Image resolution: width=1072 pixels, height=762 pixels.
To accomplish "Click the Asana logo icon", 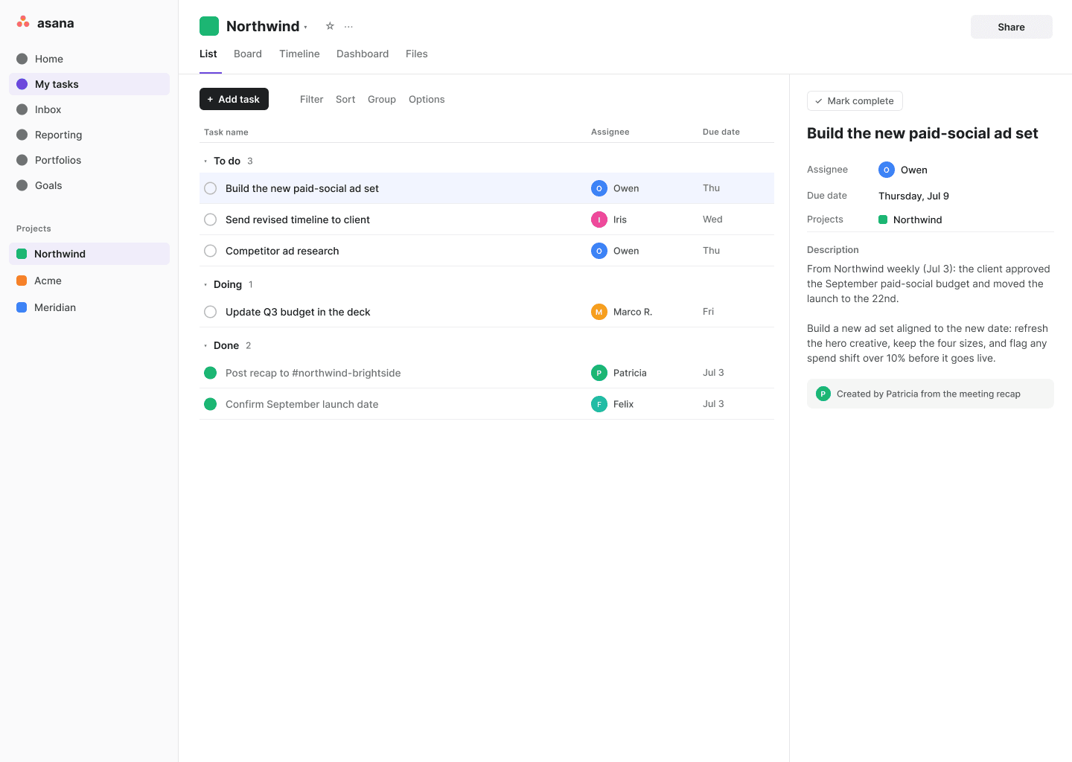I will point(23,22).
